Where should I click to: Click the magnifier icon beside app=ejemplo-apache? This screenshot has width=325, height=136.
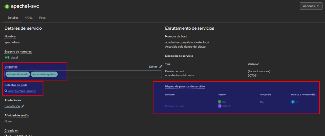coord(6,91)
